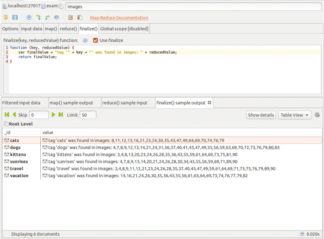Click document icon of dogs row

click(7, 147)
